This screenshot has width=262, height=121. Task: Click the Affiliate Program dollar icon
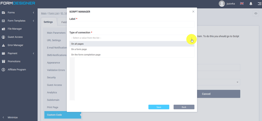coord(4,70)
